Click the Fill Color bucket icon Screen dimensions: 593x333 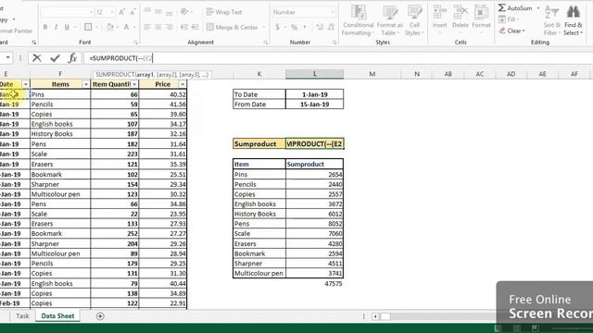(x=110, y=27)
